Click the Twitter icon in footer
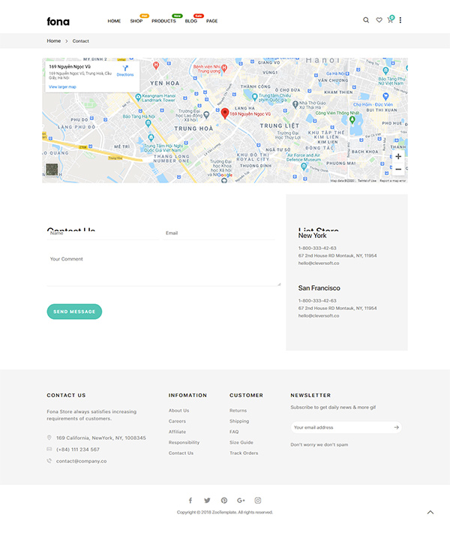Screen dimensions: 450x545 [207, 501]
